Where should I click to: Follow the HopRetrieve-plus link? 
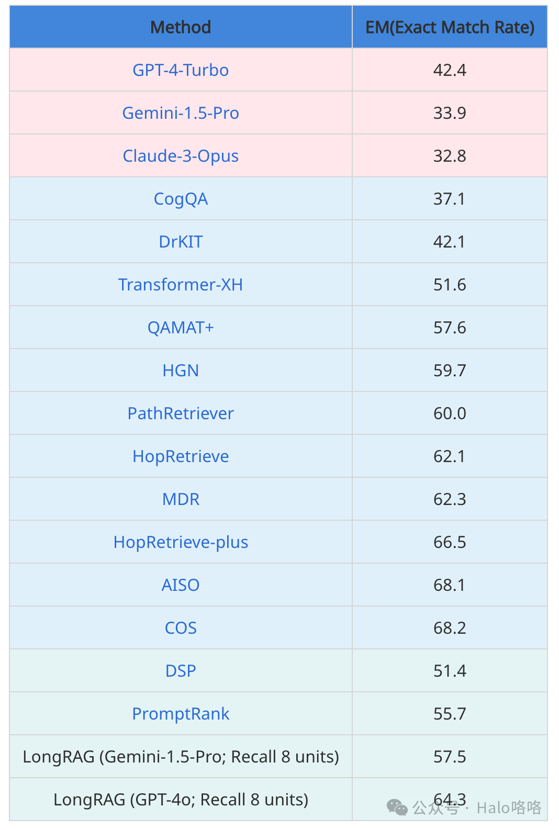pyautogui.click(x=181, y=542)
